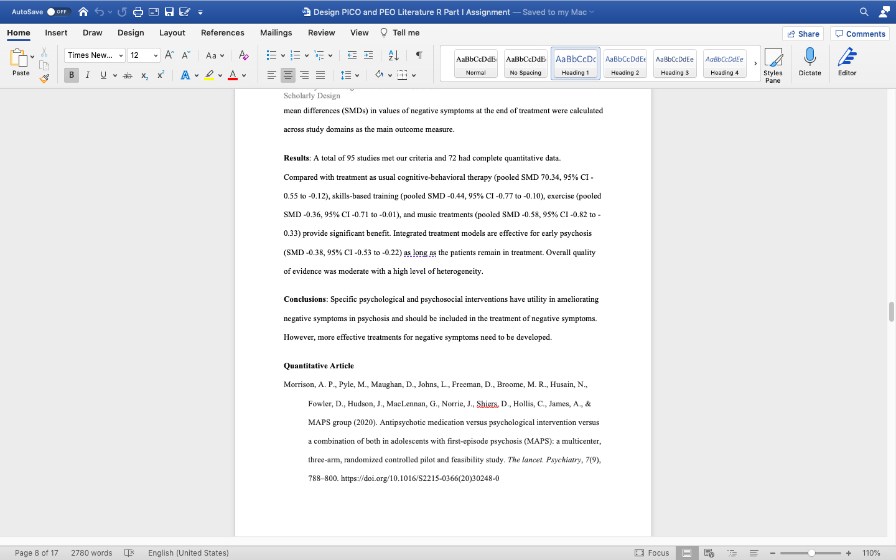
Task: Open the Styles Pane
Action: click(x=773, y=62)
